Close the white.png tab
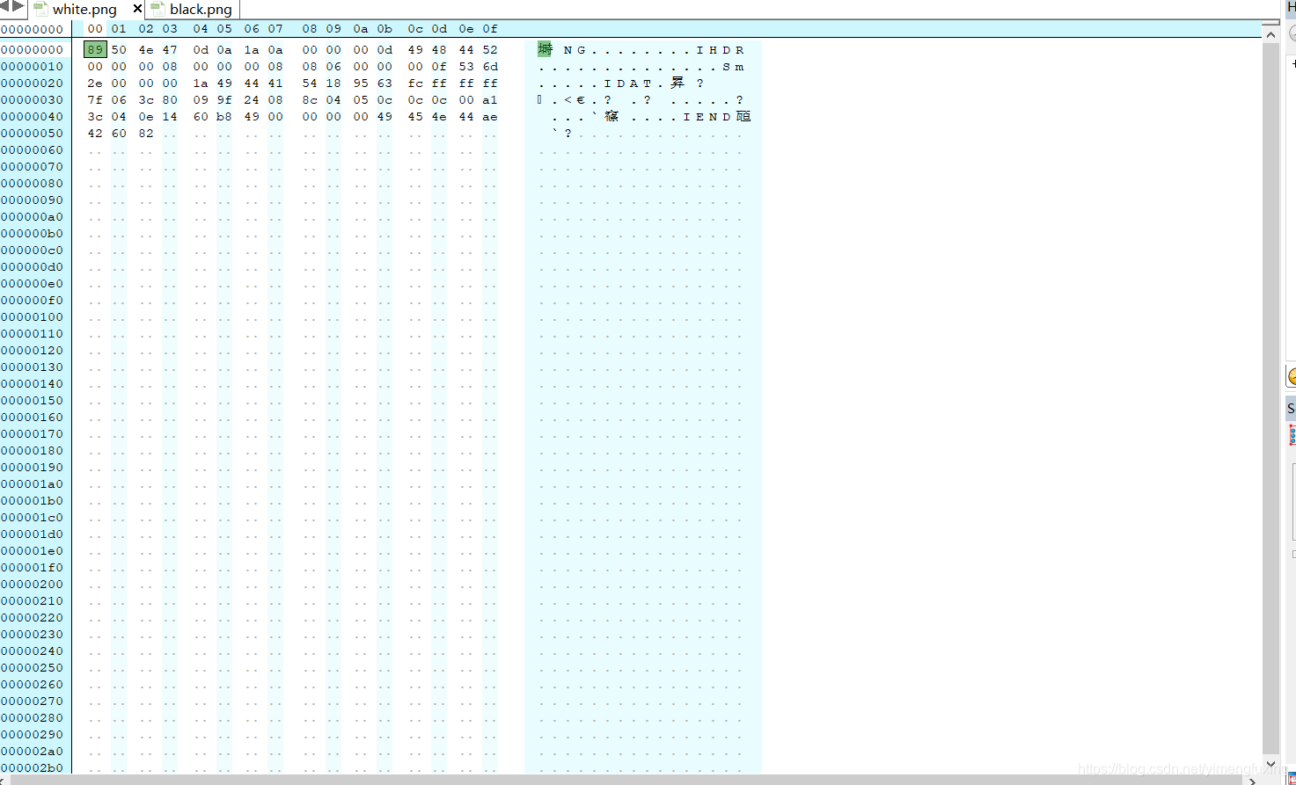 pos(137,9)
